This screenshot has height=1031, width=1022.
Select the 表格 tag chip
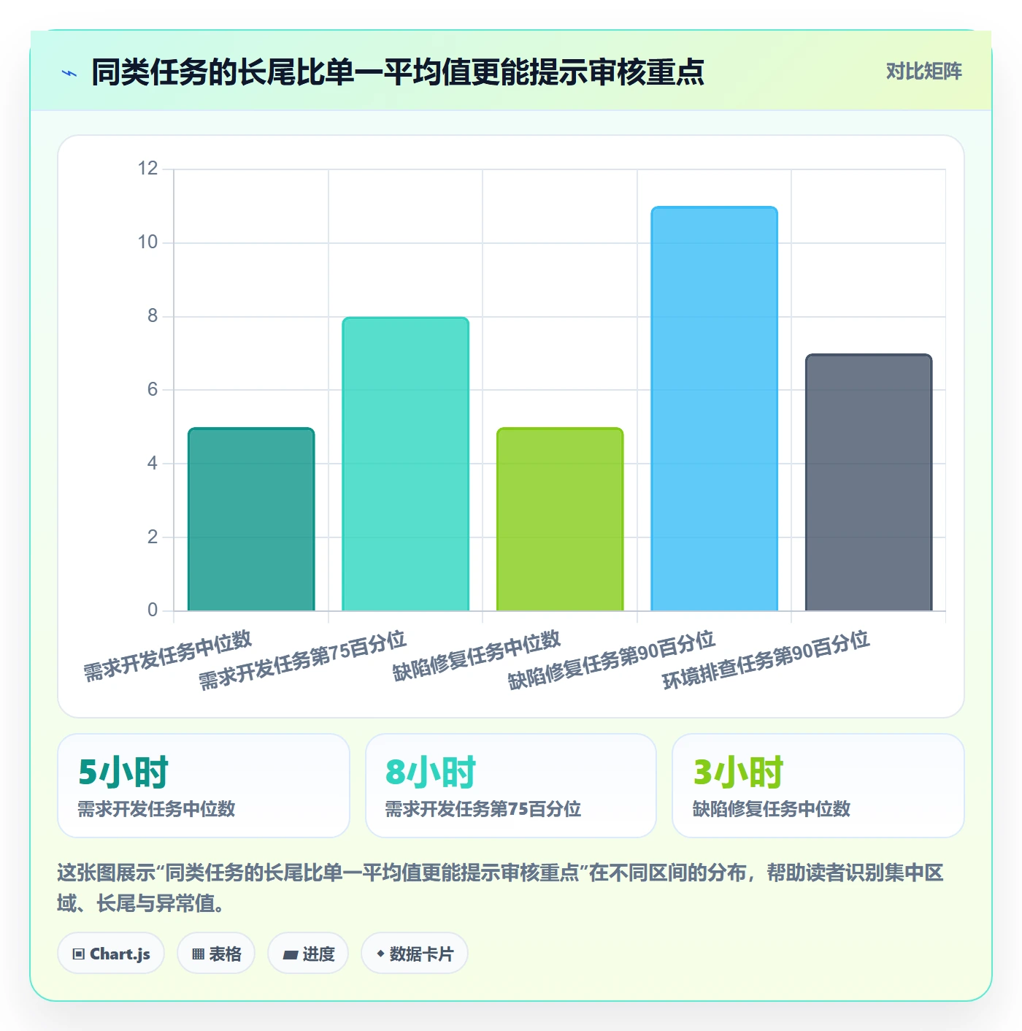click(216, 954)
